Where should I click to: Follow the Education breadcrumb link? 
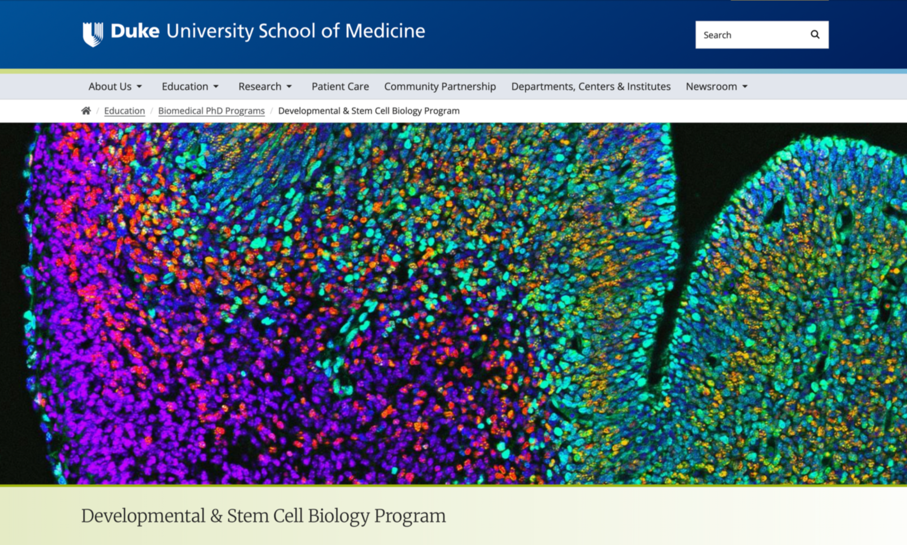124,111
